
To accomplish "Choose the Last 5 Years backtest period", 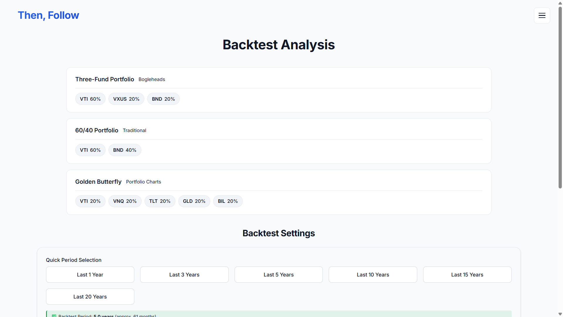I will pyautogui.click(x=279, y=274).
